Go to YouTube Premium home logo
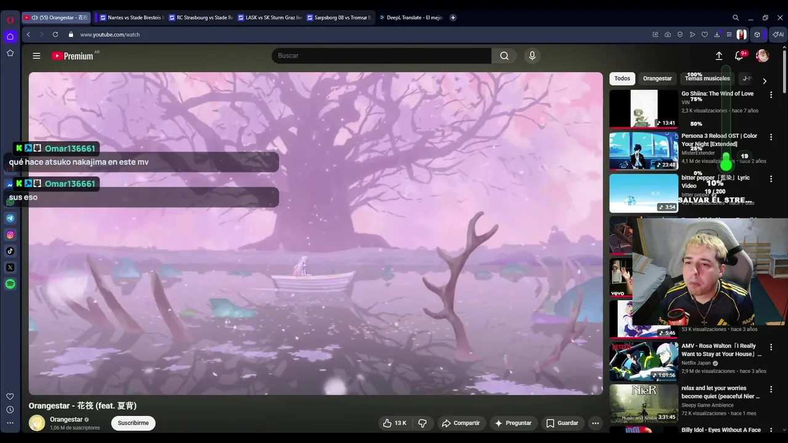Screen dimensions: 788x443 coord(72,56)
